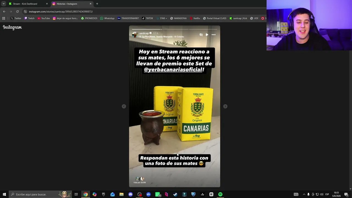352x198 pixels.
Task: Open Task View from the taskbar
Action: coord(76,194)
